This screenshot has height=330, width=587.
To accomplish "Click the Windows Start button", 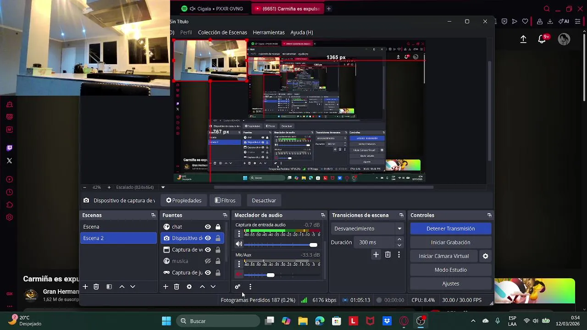I will pyautogui.click(x=166, y=321).
